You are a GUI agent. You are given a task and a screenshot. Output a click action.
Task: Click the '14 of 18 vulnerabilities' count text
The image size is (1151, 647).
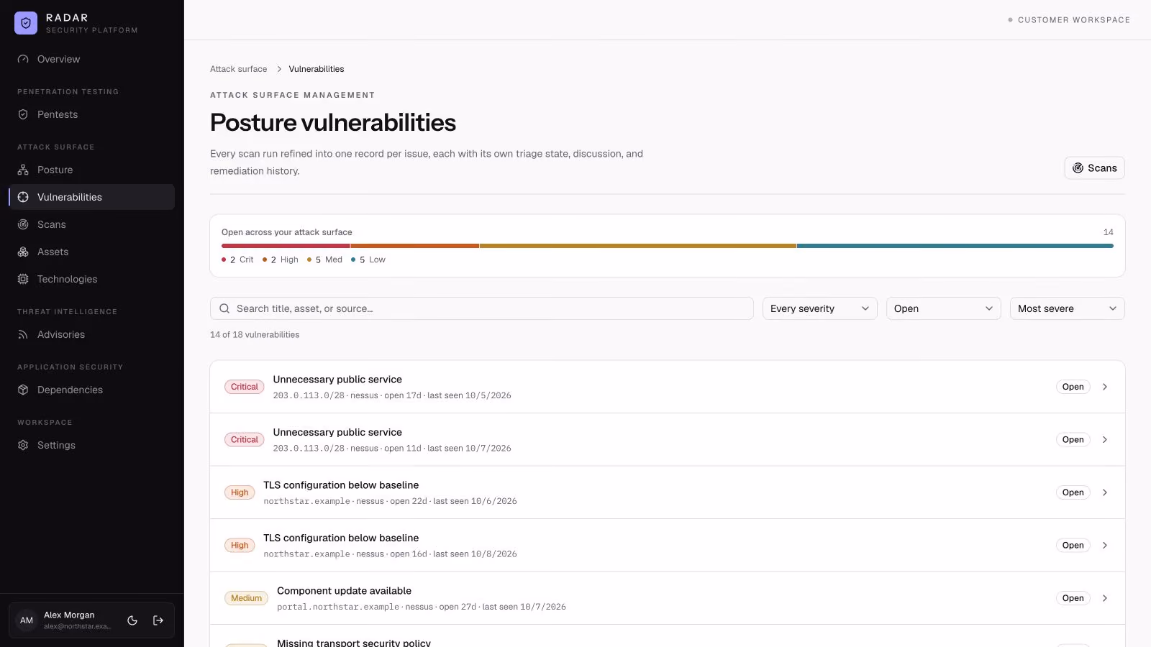(255, 334)
